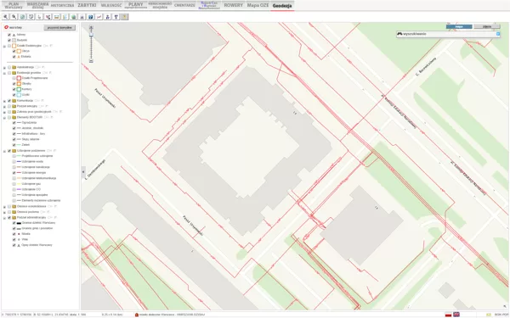Click the Opisy dzielnic Warszawy layer label

pos(37,245)
